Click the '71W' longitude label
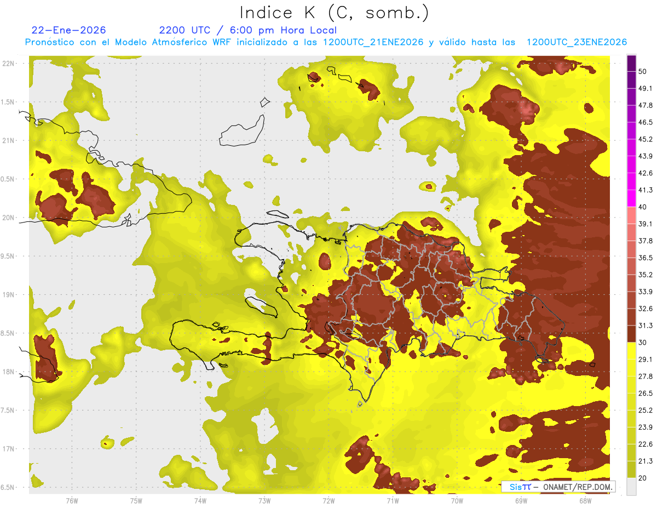Viewport: 657px width, 508px height. coord(393,500)
